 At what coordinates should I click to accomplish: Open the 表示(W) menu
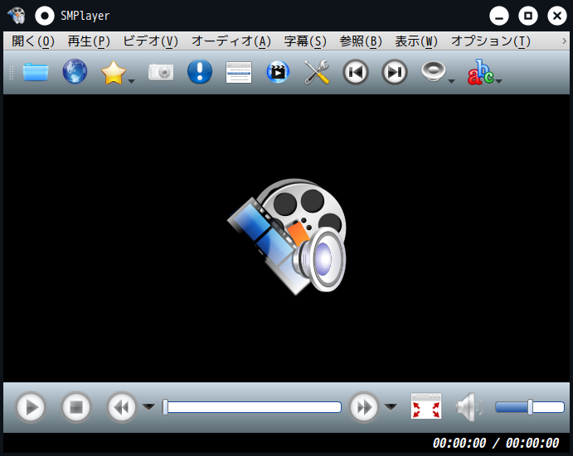tap(416, 41)
